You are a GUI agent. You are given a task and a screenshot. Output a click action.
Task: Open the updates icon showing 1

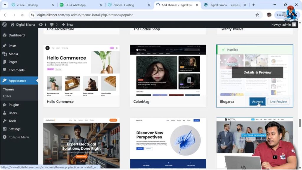tap(42, 24)
